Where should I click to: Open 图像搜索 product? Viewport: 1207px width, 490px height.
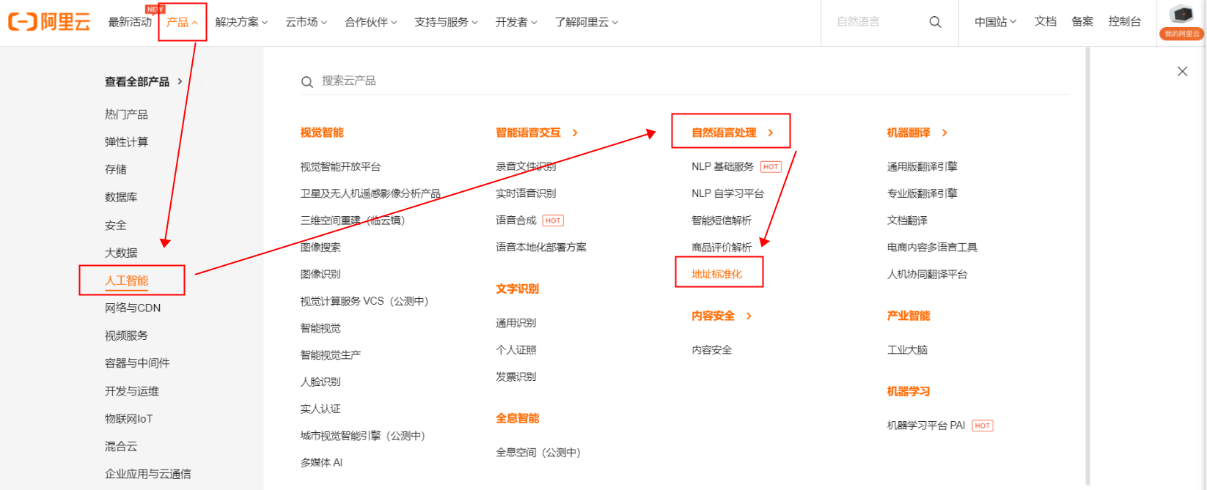(x=320, y=248)
